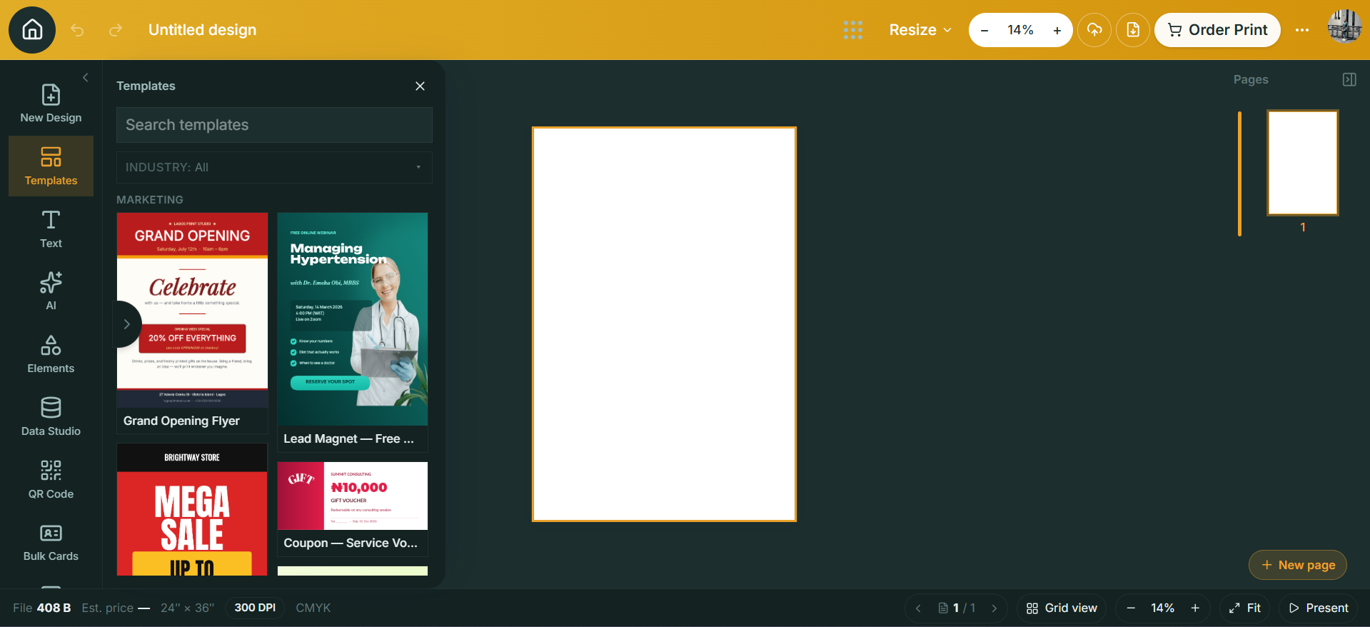The height and width of the screenshot is (627, 1370).
Task: Select the page 1 thumbnail
Action: click(1302, 162)
